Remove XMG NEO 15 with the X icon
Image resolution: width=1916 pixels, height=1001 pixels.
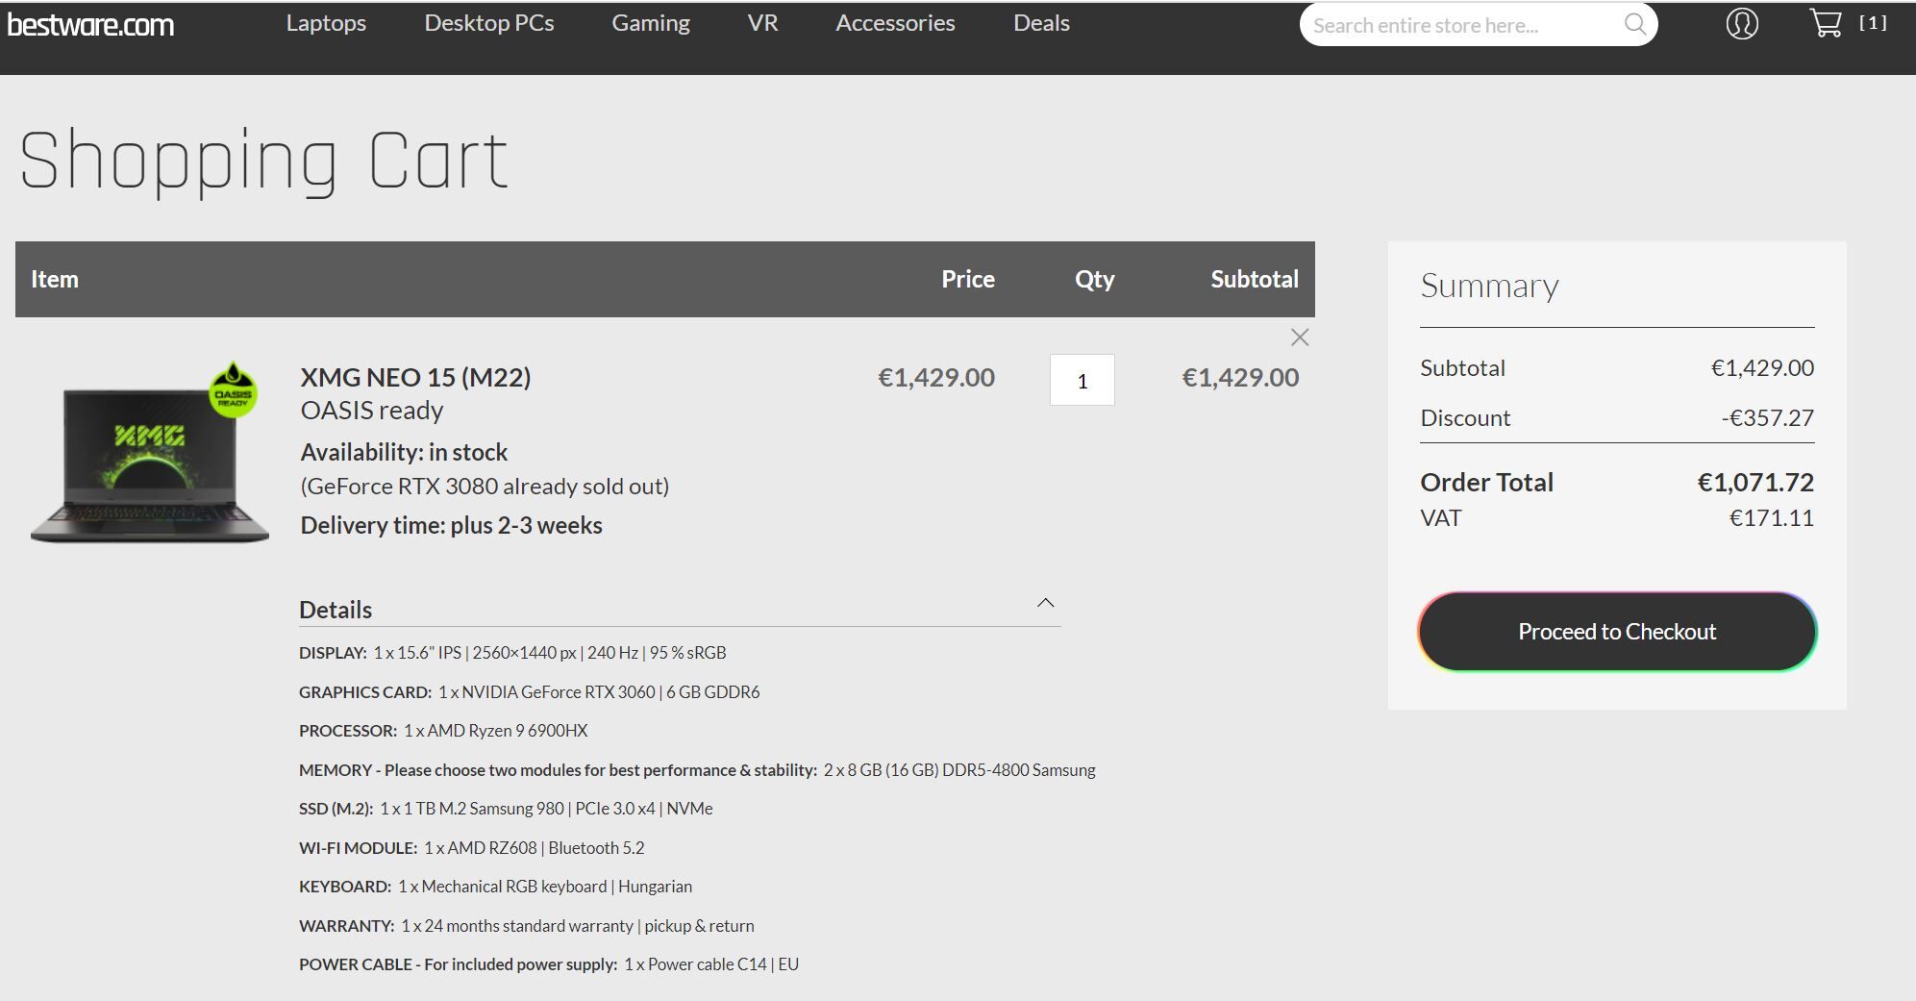[x=1299, y=338]
